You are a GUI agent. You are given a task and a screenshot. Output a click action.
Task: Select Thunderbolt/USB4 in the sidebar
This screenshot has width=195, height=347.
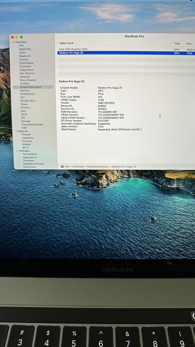coord(32,125)
